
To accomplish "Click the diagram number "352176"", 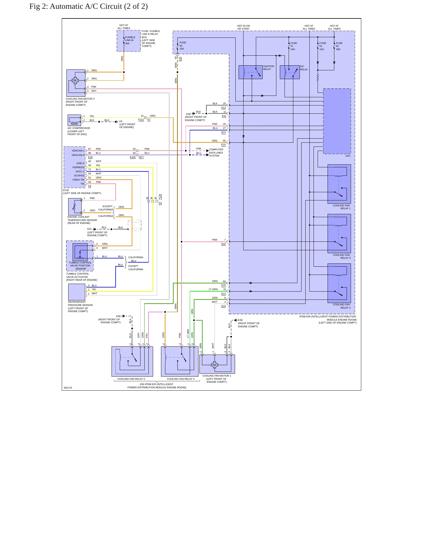I will (x=68, y=388).
